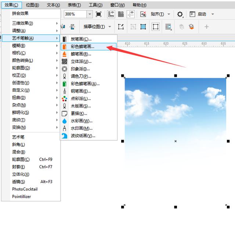This screenshot has height=226, width=235.
Task: Click the mirror horizontally icon
Action: tap(63, 27)
